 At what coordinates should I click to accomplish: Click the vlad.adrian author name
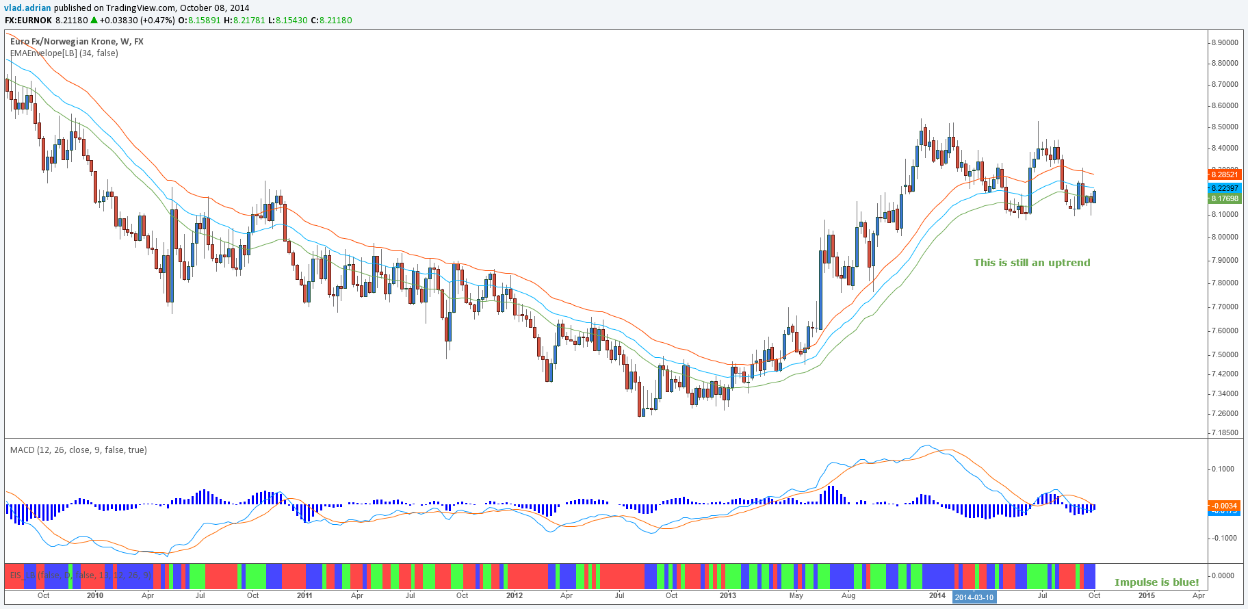pos(27,8)
